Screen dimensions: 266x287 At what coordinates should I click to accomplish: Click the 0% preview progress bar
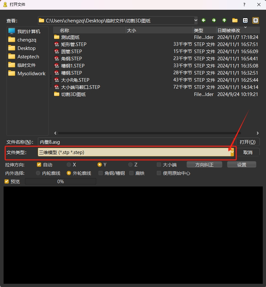(61, 181)
